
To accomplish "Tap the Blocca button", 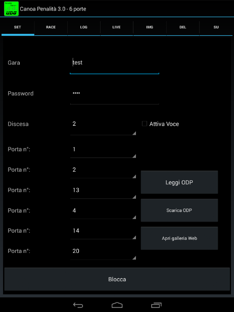I will (117, 279).
